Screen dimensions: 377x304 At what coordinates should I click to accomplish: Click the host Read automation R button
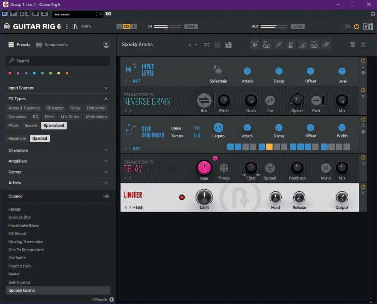(x=21, y=14)
